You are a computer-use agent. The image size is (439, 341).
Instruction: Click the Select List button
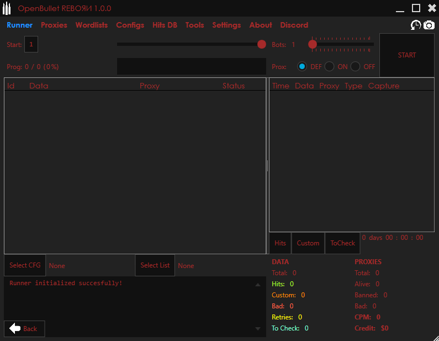[155, 265]
